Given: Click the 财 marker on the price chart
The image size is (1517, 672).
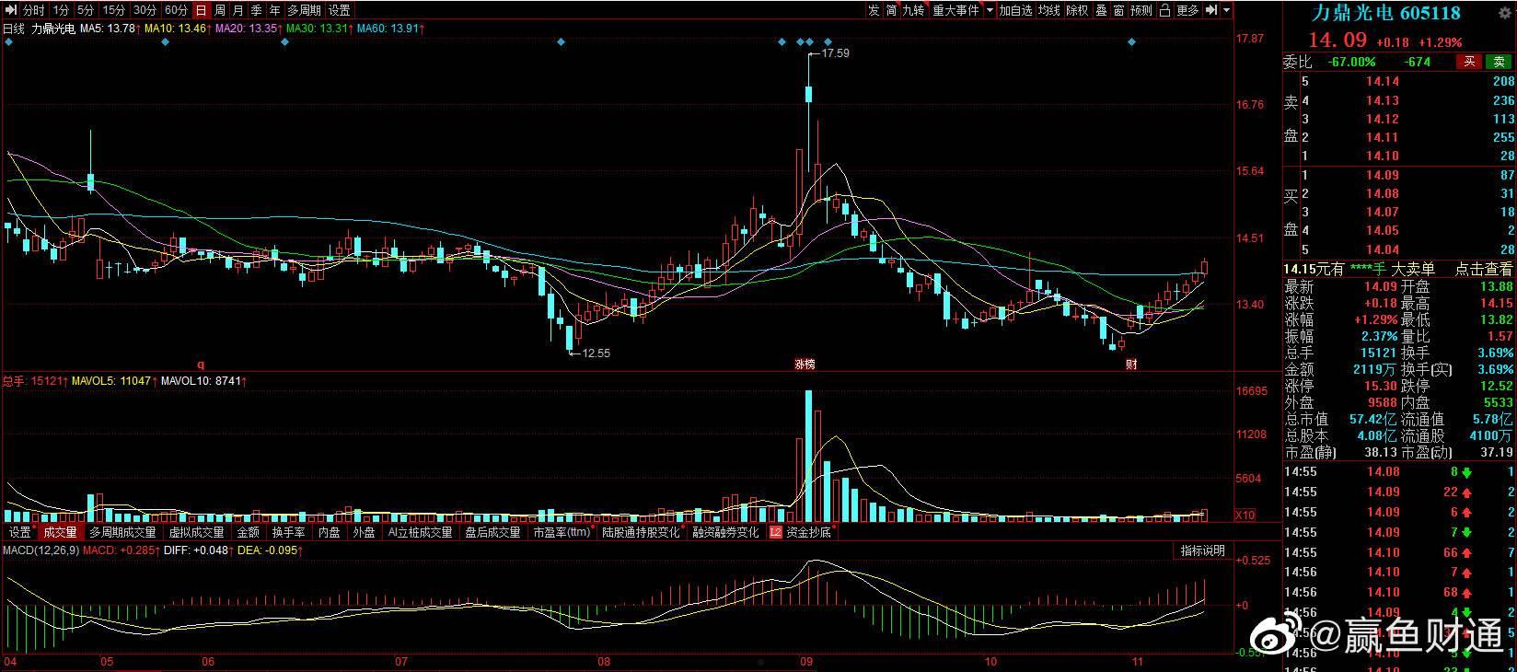Looking at the screenshot, I should click(x=1131, y=365).
